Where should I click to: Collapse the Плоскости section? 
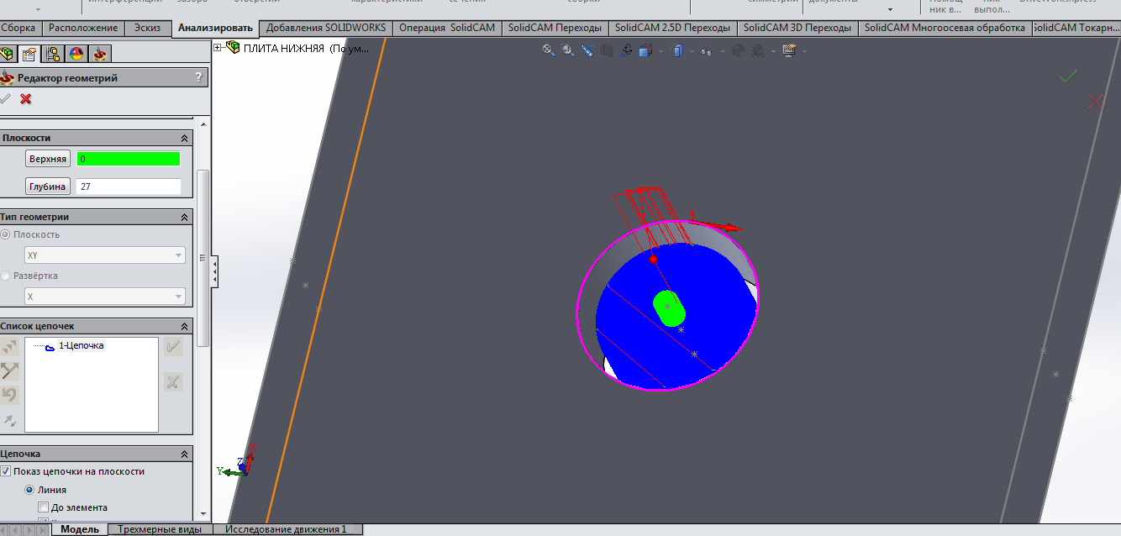click(x=184, y=138)
